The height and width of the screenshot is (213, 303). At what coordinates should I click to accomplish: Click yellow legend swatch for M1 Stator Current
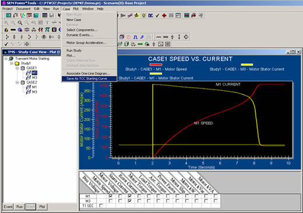click(156, 73)
